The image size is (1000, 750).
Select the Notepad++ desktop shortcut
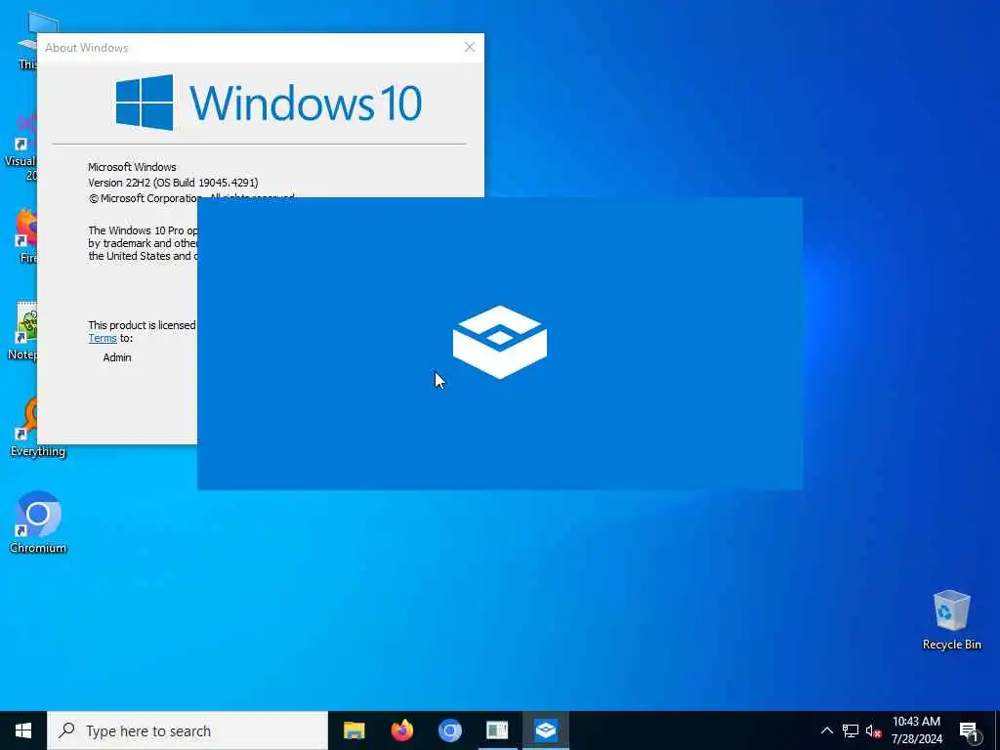click(x=23, y=330)
